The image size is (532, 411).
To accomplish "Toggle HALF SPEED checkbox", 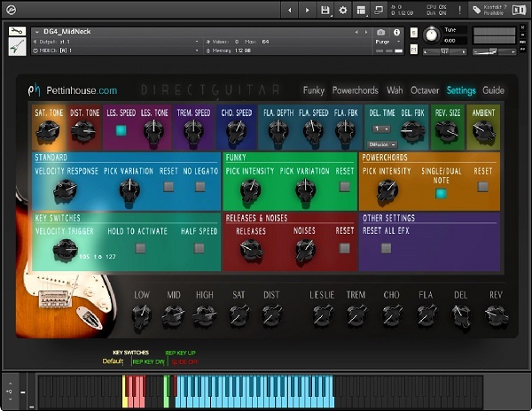I will click(x=199, y=248).
